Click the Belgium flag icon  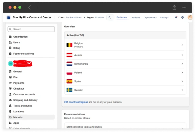(x=69, y=45)
